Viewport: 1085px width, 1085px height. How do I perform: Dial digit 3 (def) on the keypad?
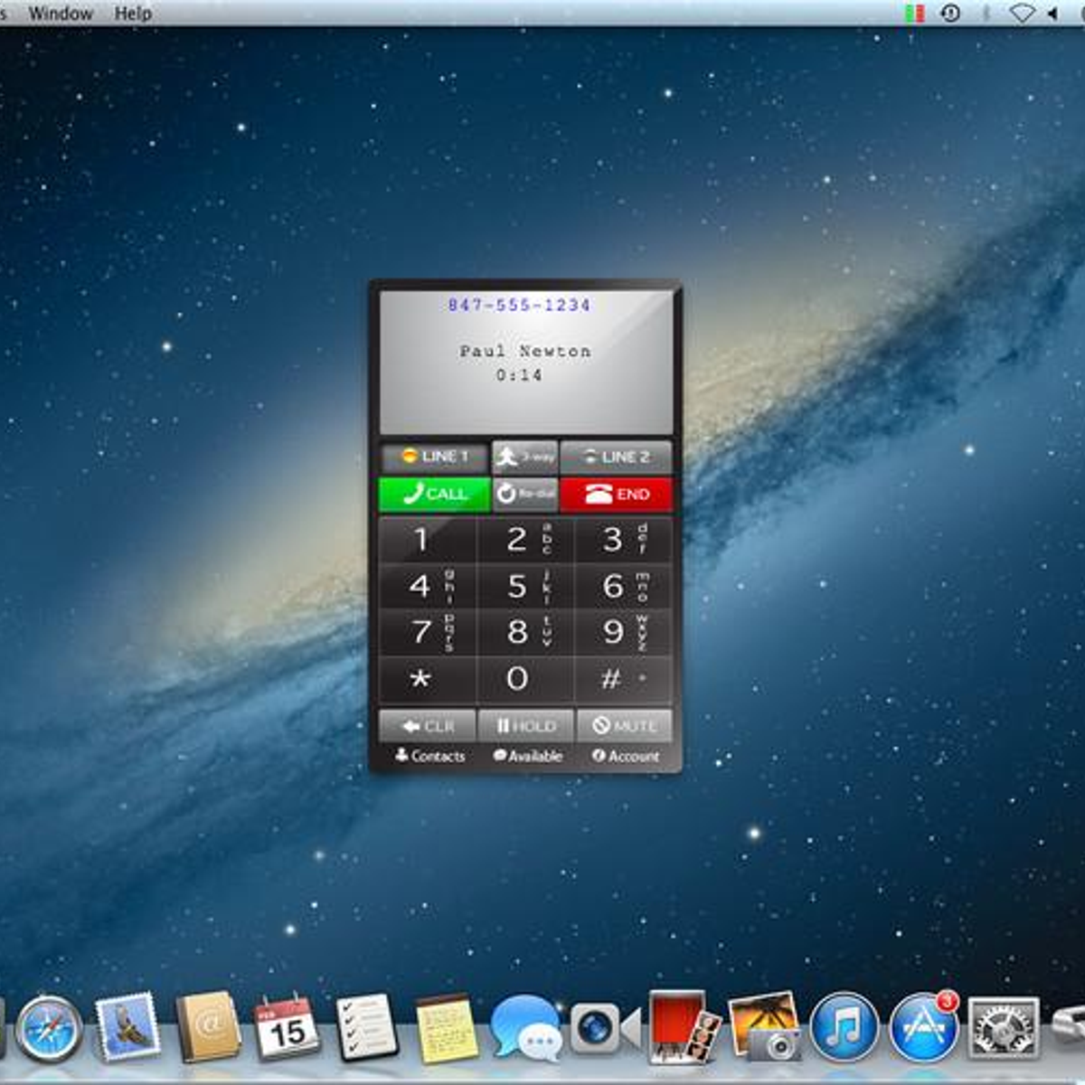(x=624, y=540)
